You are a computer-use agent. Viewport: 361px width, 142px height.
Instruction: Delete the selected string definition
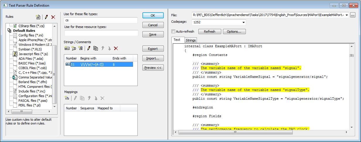point(116,48)
